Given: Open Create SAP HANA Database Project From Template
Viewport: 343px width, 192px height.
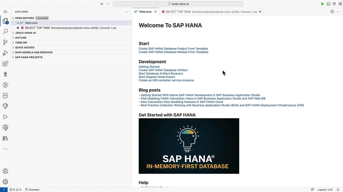Looking at the screenshot, I should click(x=173, y=49).
